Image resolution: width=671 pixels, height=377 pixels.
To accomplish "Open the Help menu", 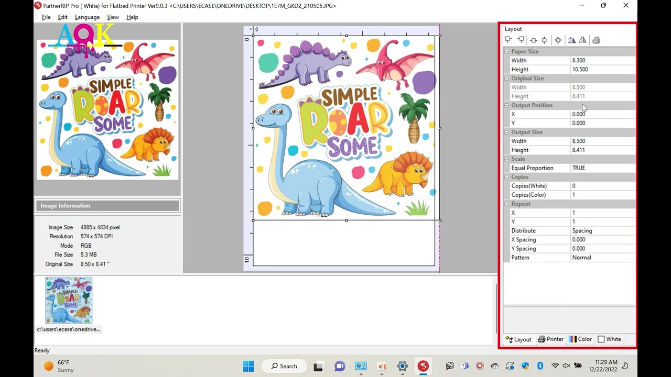I will pos(132,17).
